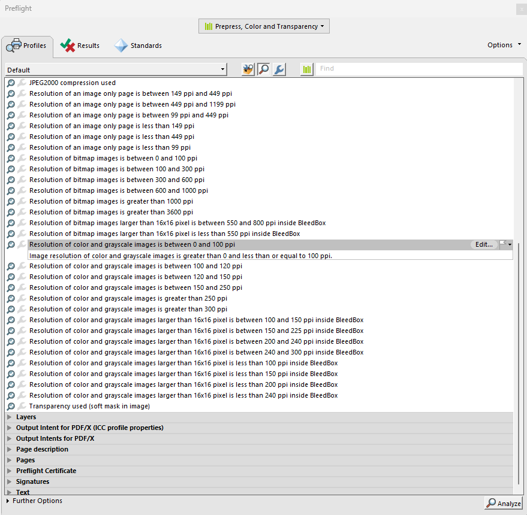Click the wrench icon for image only page less than 99 ppi
The width and height of the screenshot is (527, 515).
click(x=22, y=147)
